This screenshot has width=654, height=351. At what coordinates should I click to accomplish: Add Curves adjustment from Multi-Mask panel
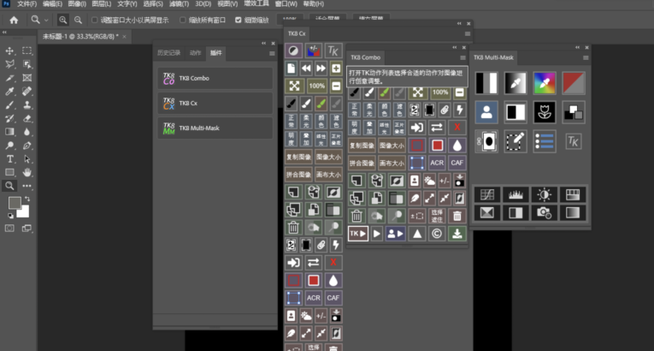[x=487, y=194]
